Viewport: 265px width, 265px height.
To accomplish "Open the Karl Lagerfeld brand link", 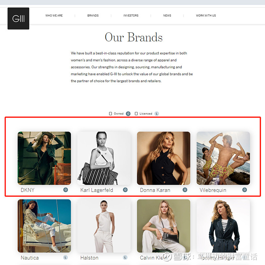I will [x=97, y=190].
